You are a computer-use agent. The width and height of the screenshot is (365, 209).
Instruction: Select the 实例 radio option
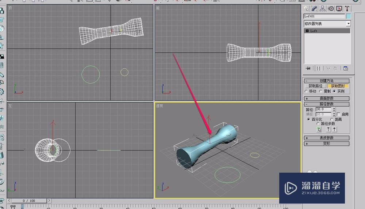(334, 91)
